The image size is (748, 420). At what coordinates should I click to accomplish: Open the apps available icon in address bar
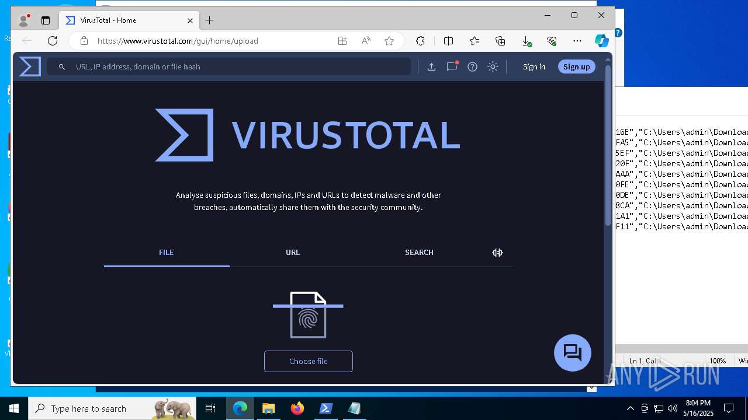342,41
